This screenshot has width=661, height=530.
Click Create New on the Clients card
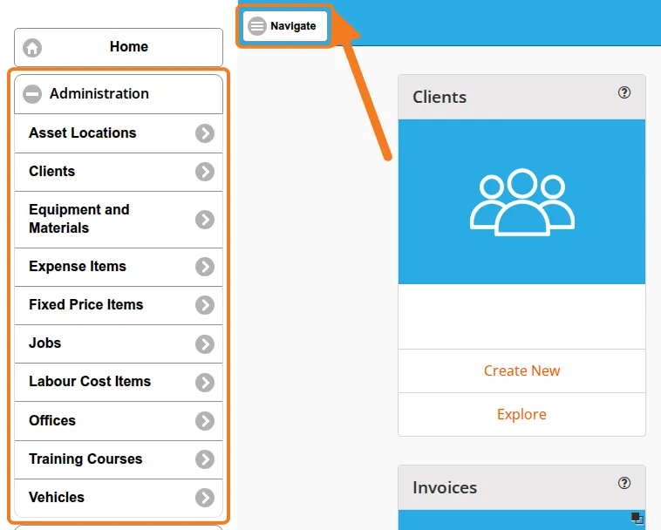521,370
